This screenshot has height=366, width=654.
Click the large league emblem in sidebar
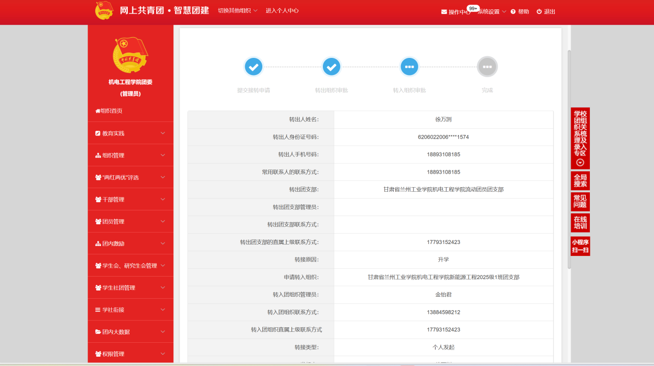(130, 55)
